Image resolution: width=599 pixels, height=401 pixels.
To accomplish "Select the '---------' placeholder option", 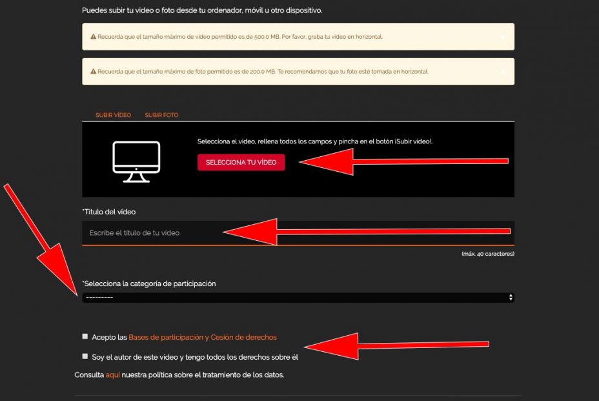I will 101,296.
